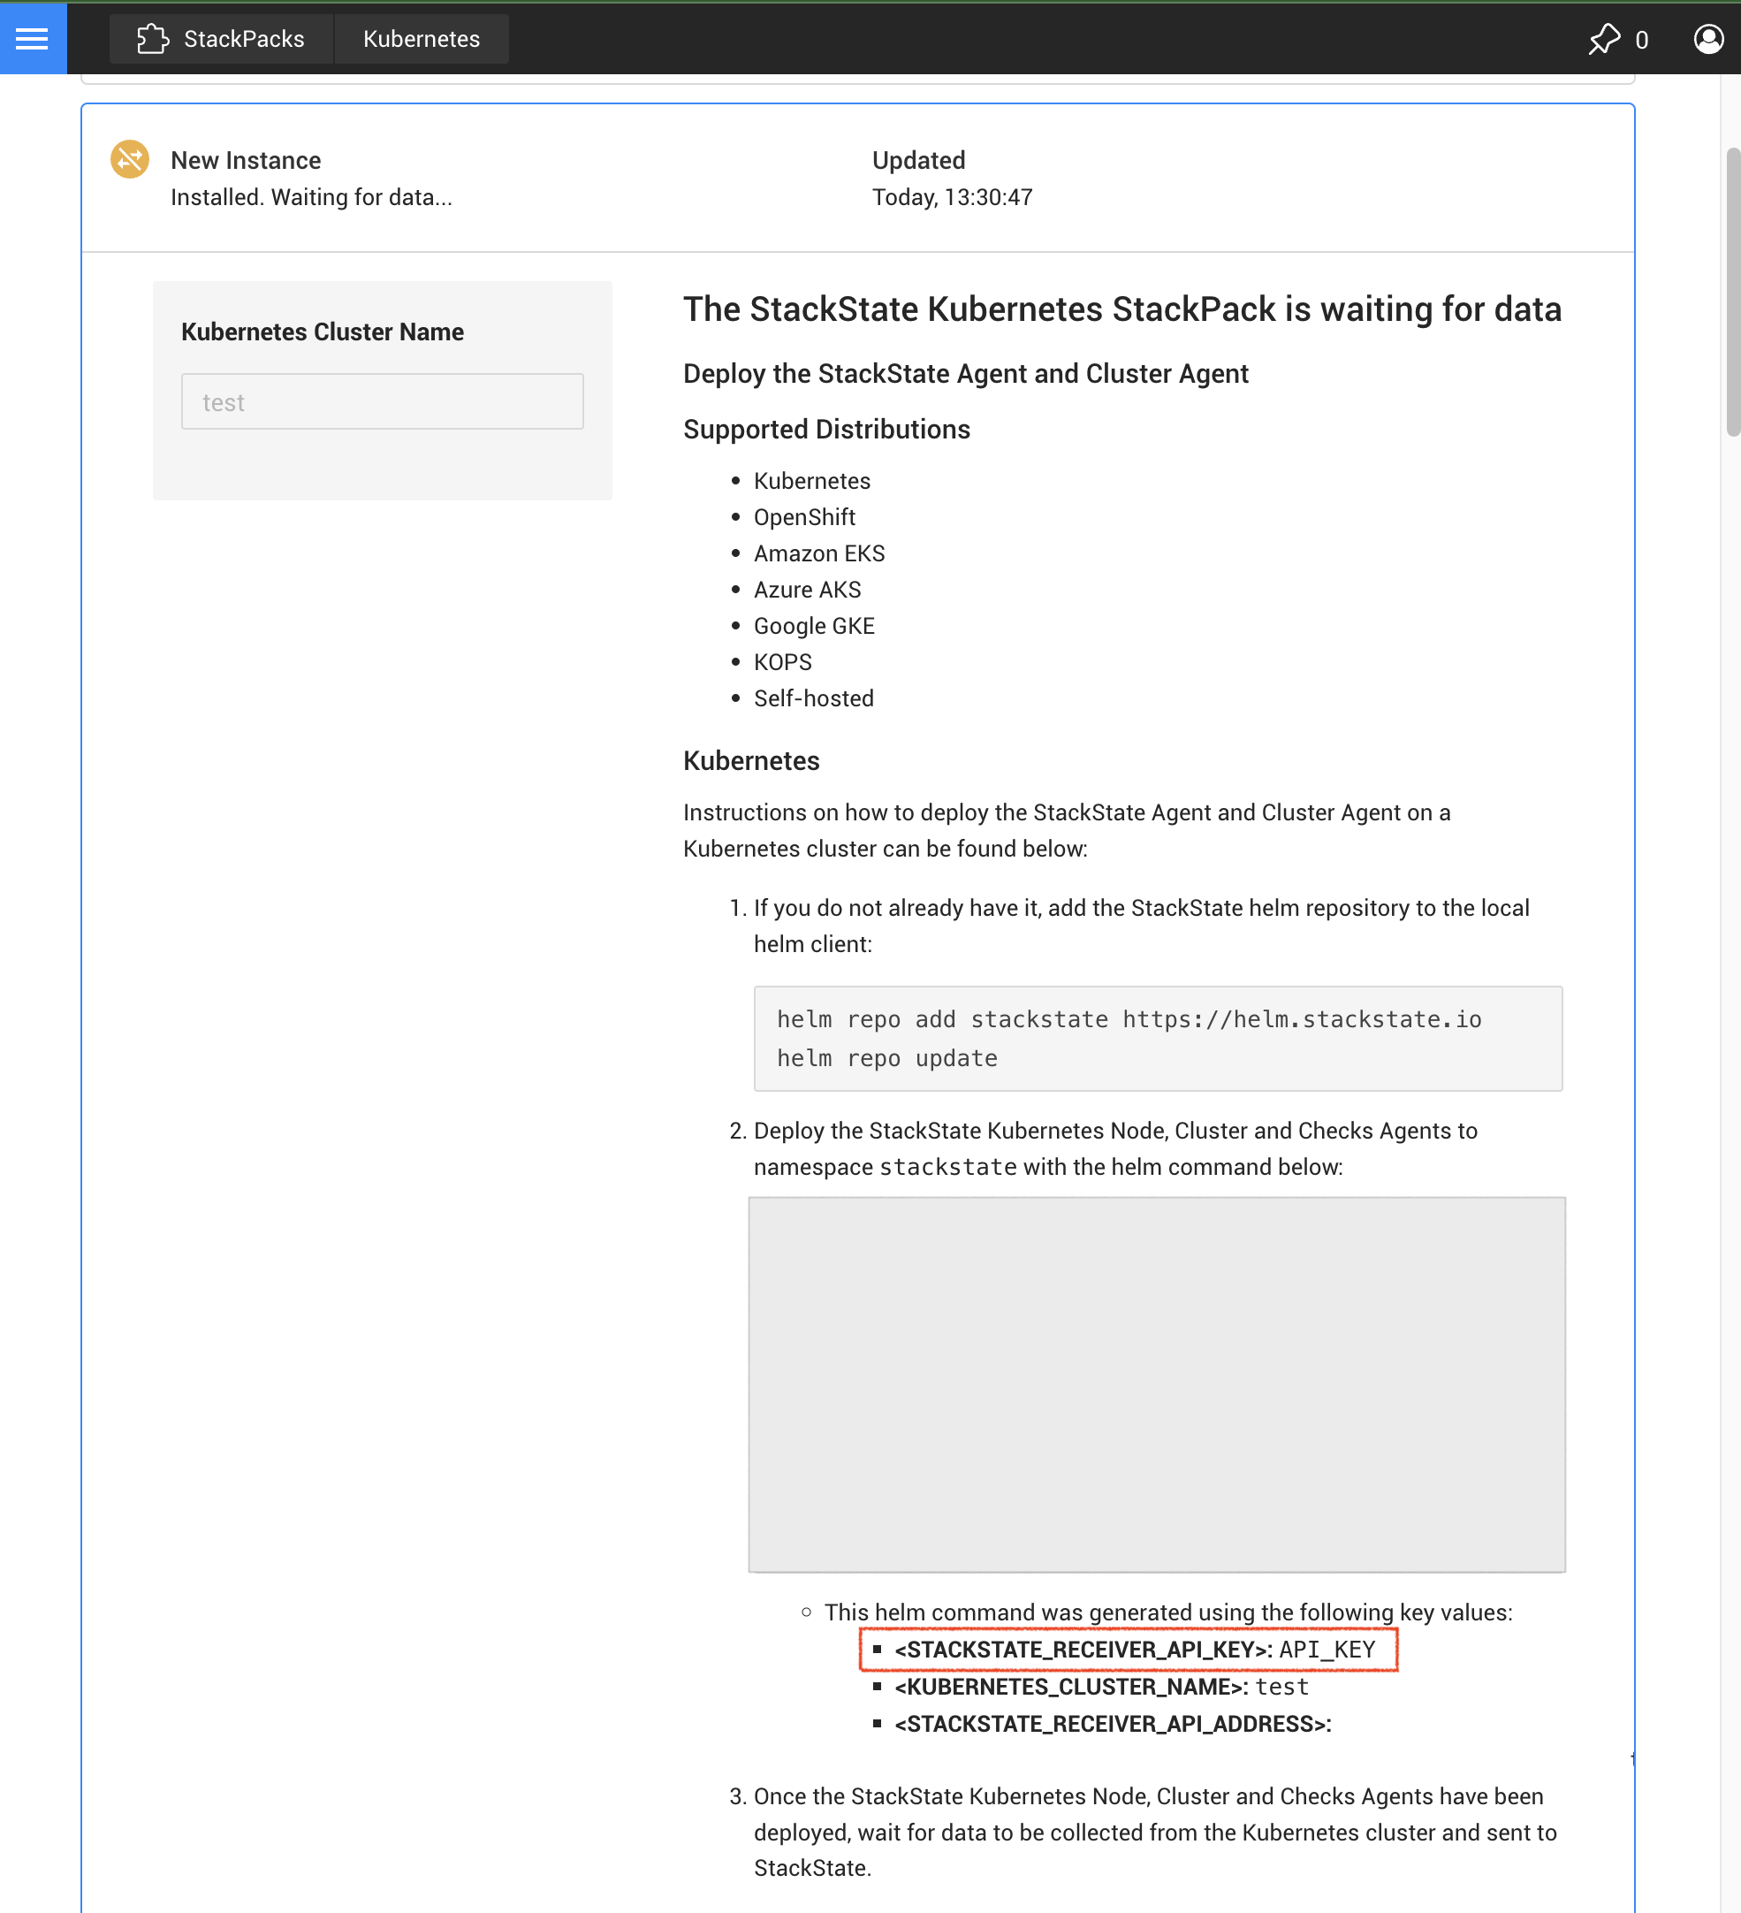Select the Kubernetes breadcrumb item

(x=422, y=39)
